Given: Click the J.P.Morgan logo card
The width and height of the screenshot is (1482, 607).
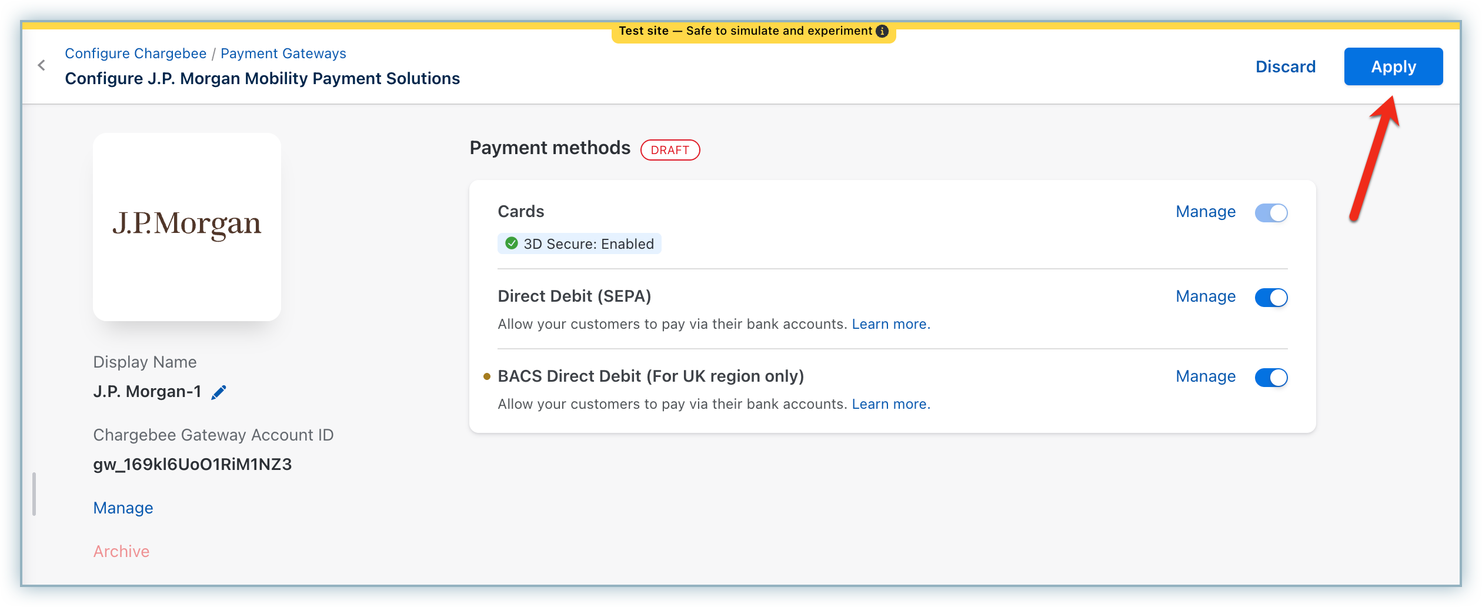Looking at the screenshot, I should (187, 226).
